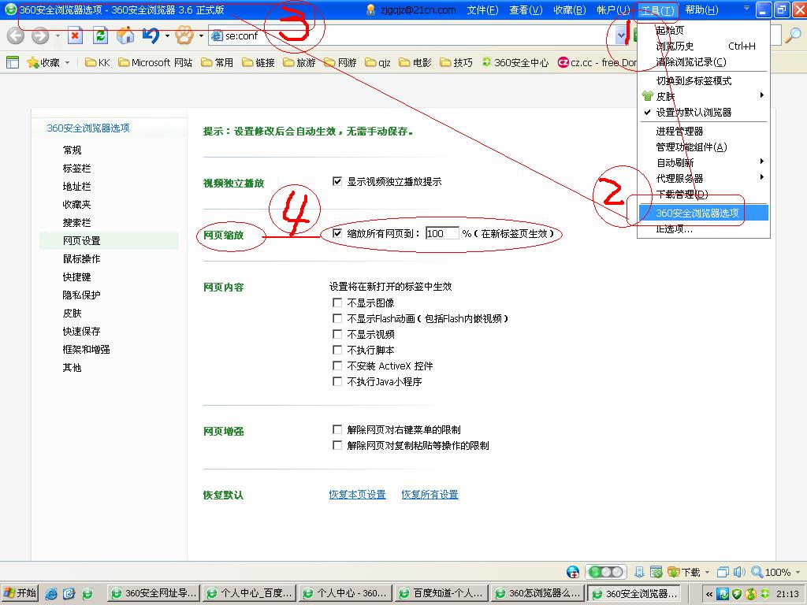Image resolution: width=807 pixels, height=605 pixels.
Task: Toggle the sidebar panel icon on favorites bar
Action: [13, 62]
